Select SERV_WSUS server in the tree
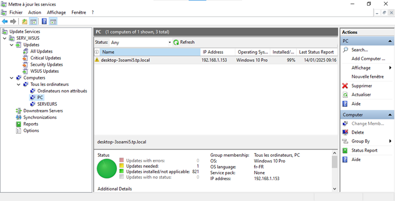Image resolution: width=395 pixels, height=201 pixels. click(28, 38)
